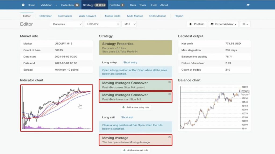Image resolution: width=275 pixels, height=154 pixels.
Task: Switch to Short exit rules
Action: 127,117
